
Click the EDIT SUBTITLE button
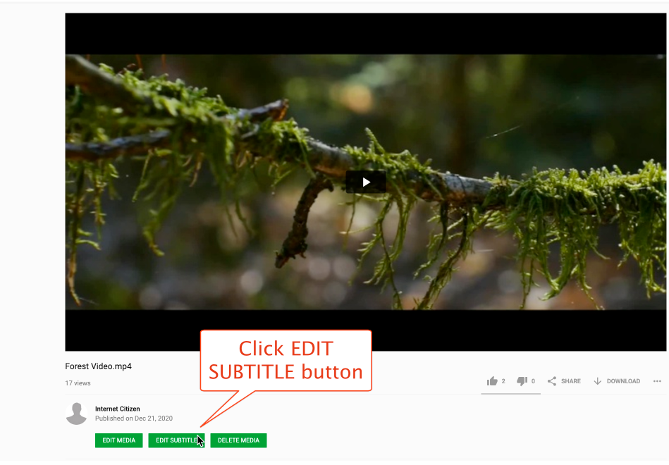pyautogui.click(x=176, y=440)
